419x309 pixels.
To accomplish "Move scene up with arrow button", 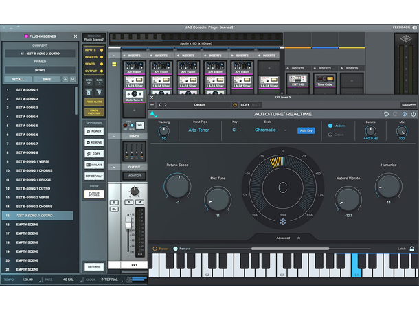I will click(x=65, y=80).
